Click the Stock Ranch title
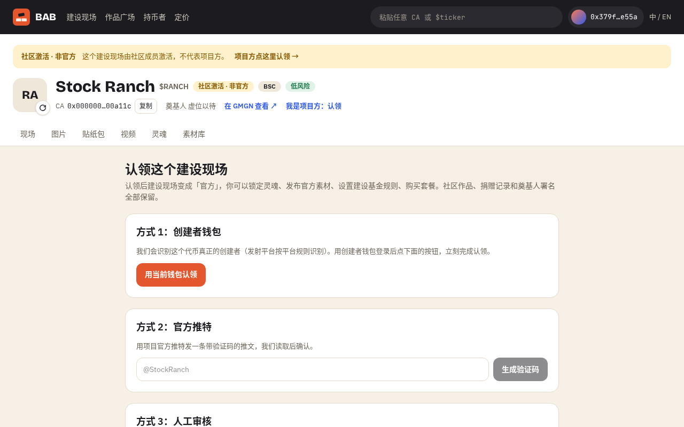 coord(105,86)
